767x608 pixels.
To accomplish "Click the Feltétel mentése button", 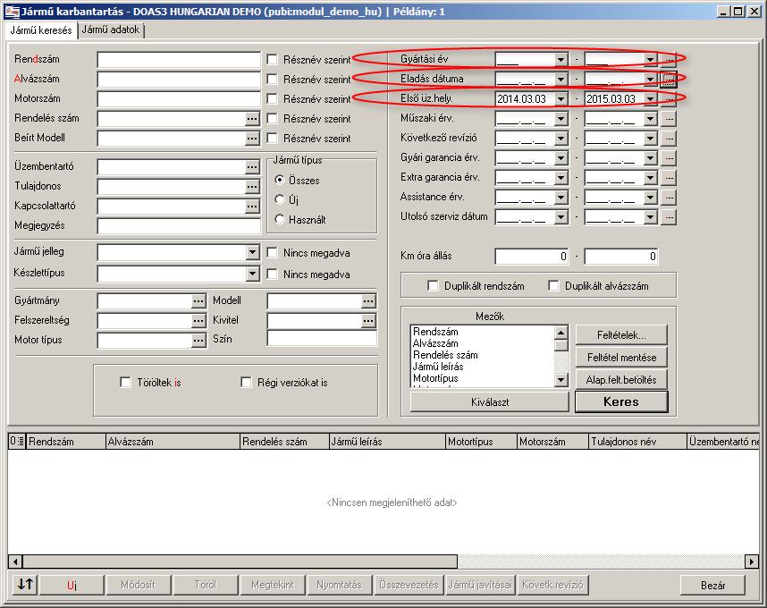I will coord(621,358).
